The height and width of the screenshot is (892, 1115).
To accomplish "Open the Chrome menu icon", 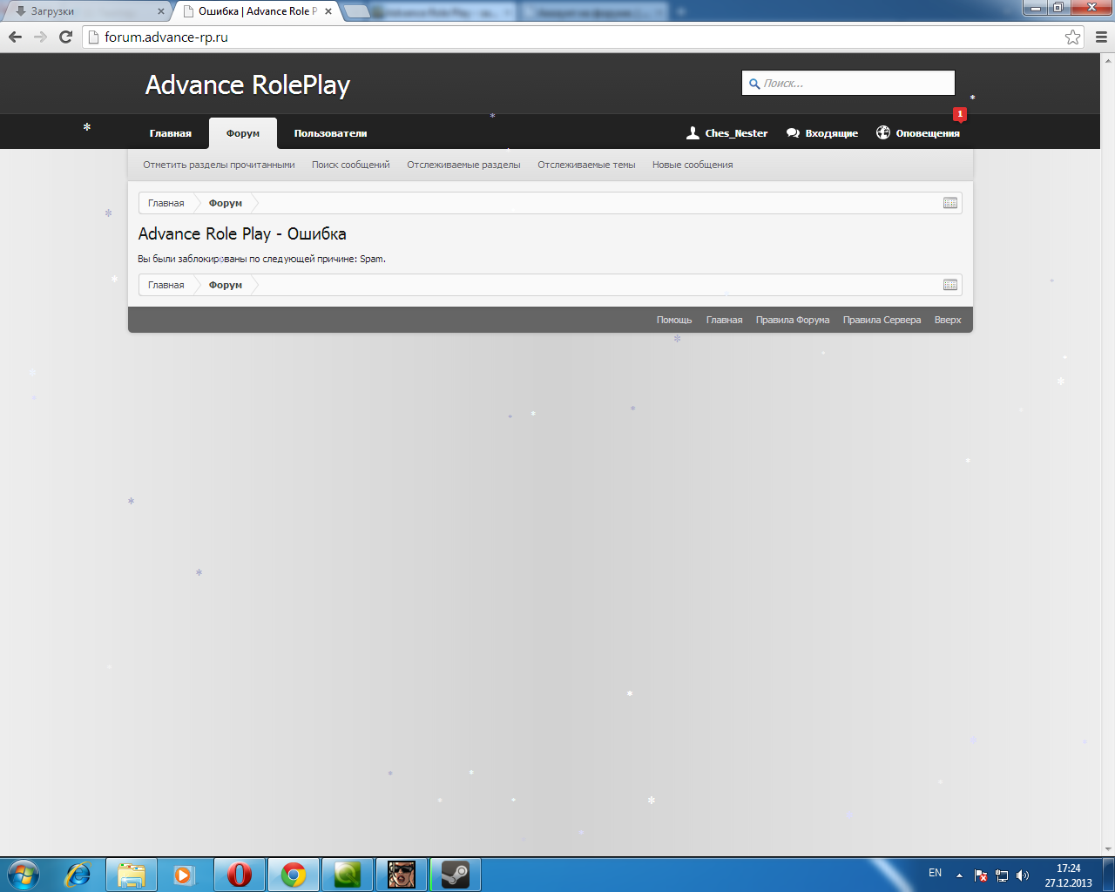I will point(1101,37).
